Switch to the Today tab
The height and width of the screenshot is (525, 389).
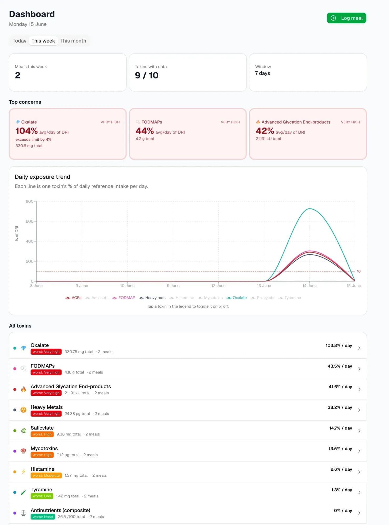click(19, 41)
